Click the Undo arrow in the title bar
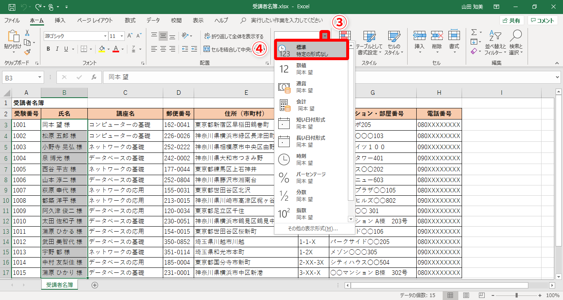The image size is (563, 300). [25, 7]
